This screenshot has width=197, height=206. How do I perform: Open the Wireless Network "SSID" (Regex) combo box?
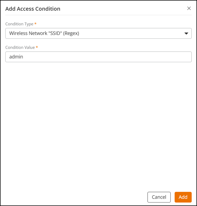click(98, 33)
